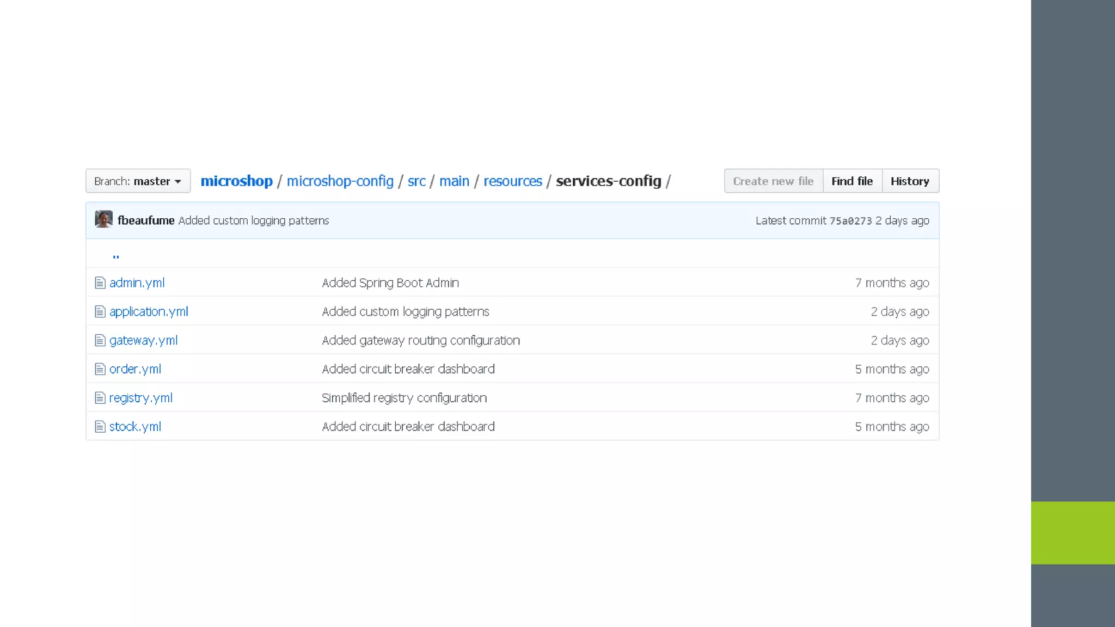Click the file icon beside gateway.yml
1115x627 pixels.
coord(100,340)
